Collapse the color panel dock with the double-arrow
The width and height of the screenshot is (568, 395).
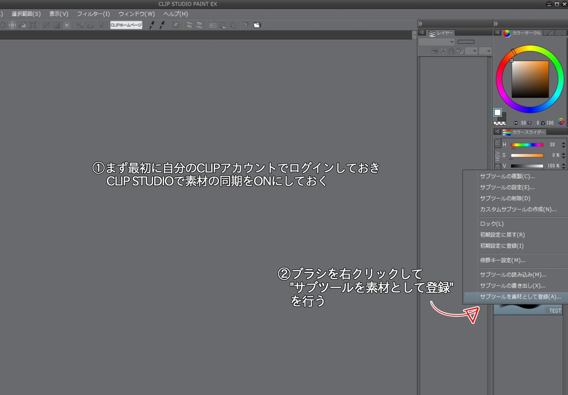coord(496,24)
